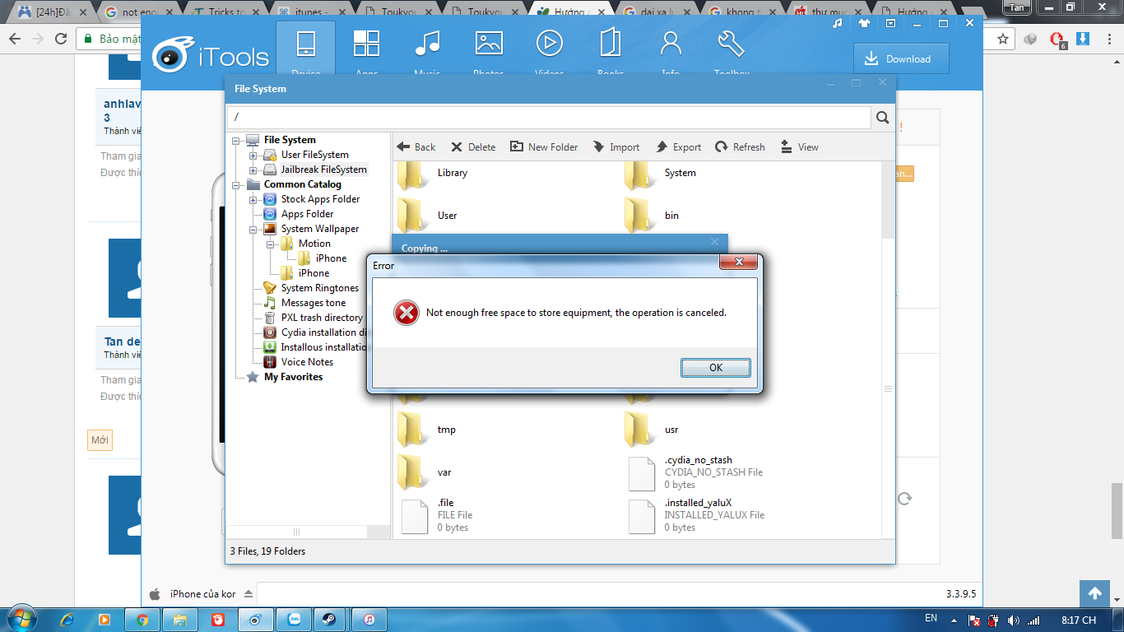Click New Folder in the toolbar
The width and height of the screenshot is (1124, 632).
pos(544,147)
